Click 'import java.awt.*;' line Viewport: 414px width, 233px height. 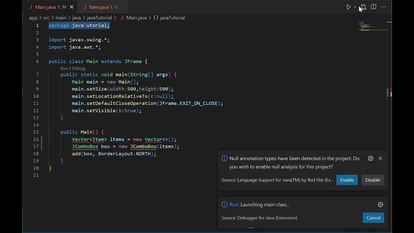pos(75,47)
